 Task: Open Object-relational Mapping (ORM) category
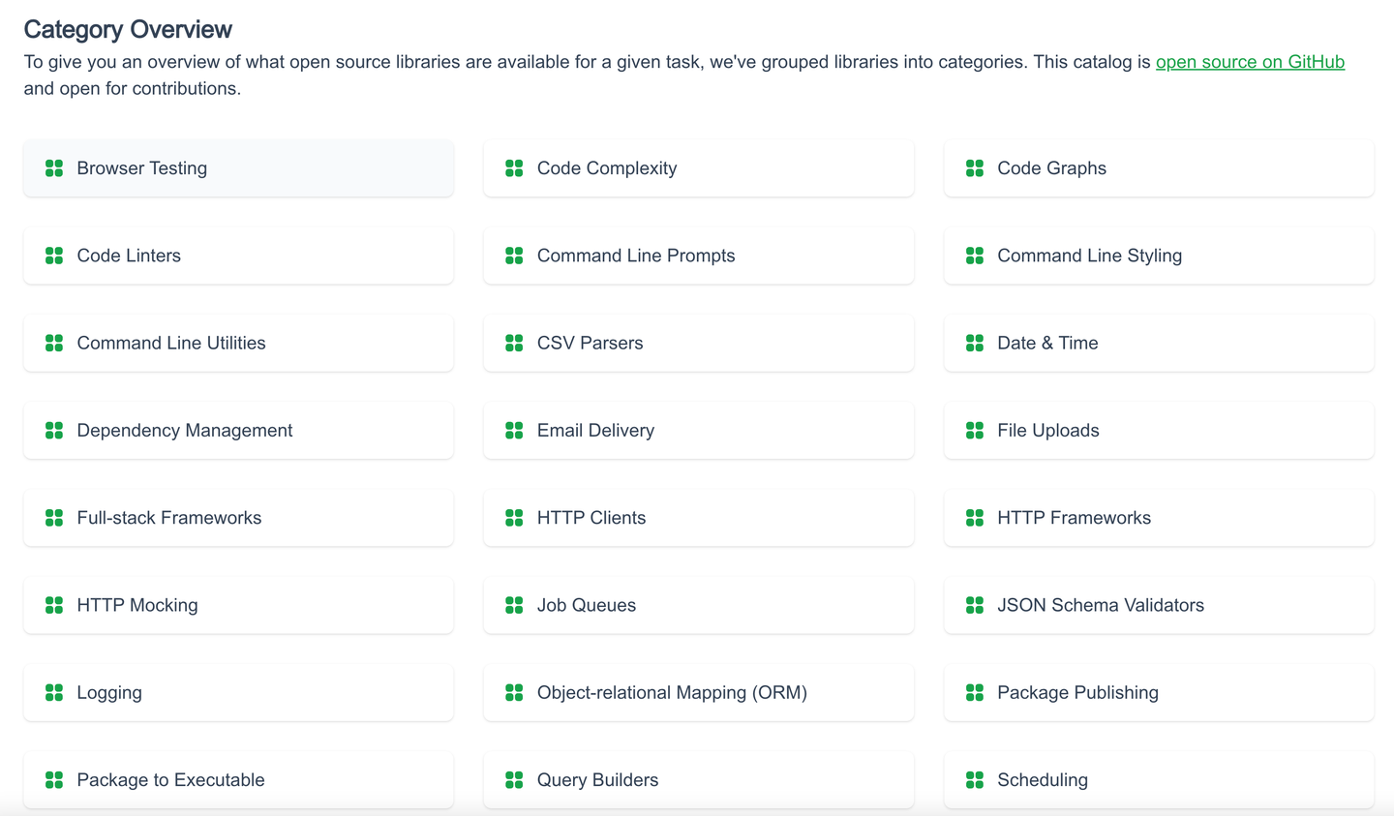click(x=698, y=692)
